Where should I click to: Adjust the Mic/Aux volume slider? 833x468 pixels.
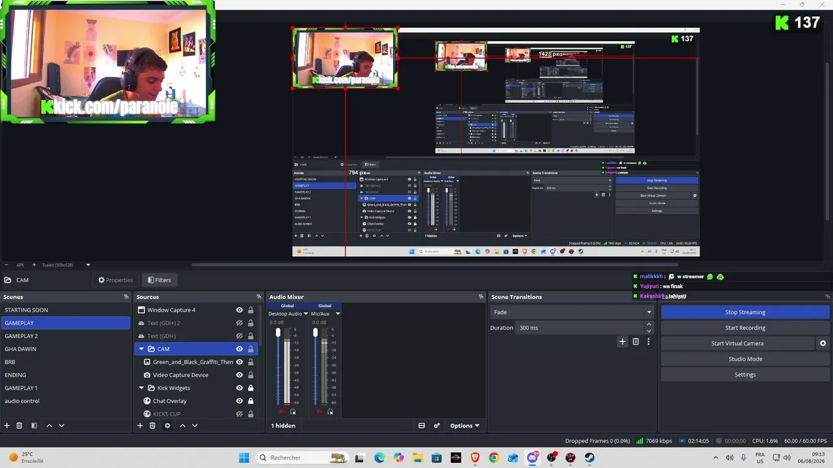[315, 333]
